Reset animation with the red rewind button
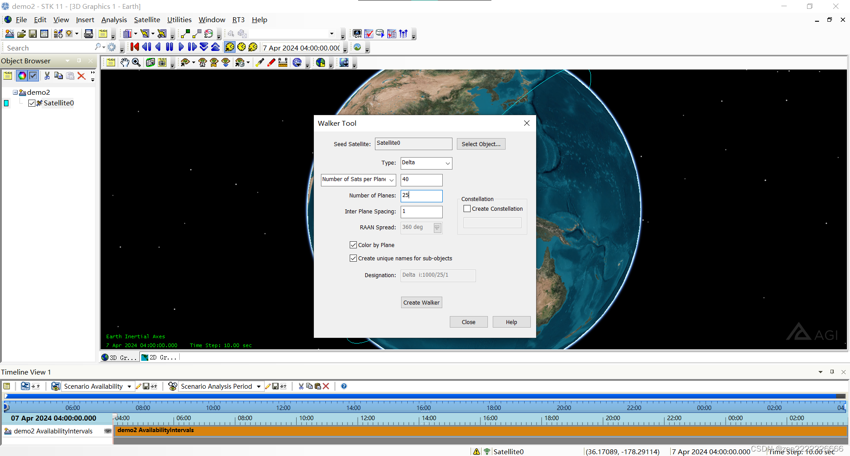 point(135,47)
